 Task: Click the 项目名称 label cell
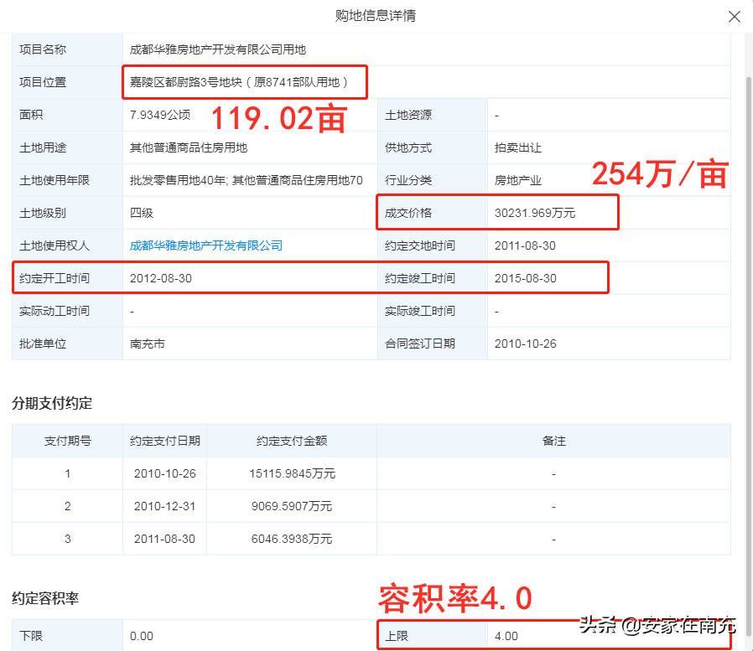point(67,49)
